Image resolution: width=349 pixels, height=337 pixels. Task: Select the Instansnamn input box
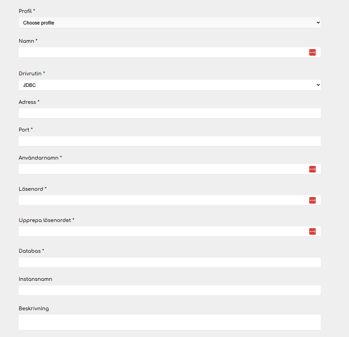point(169,290)
